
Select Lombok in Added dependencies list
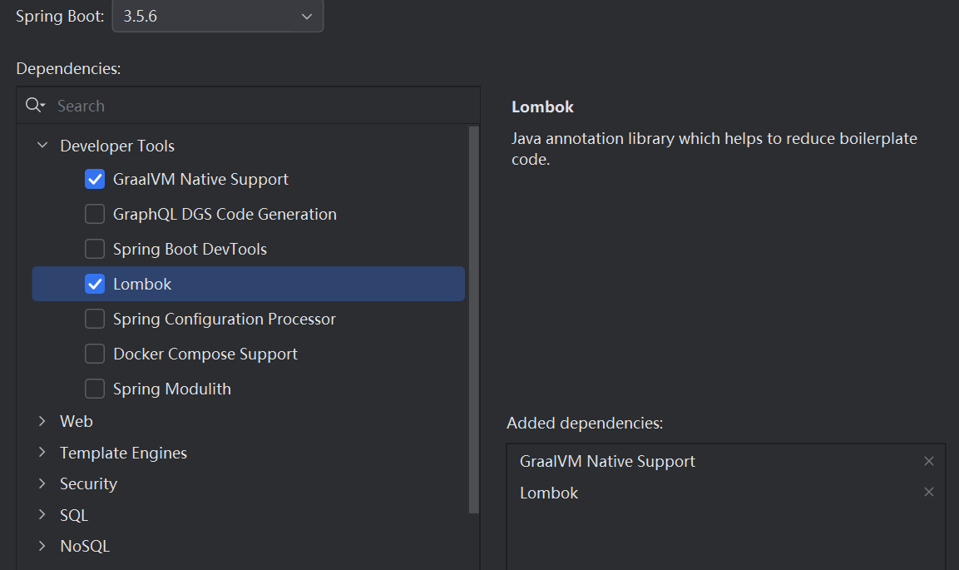549,493
